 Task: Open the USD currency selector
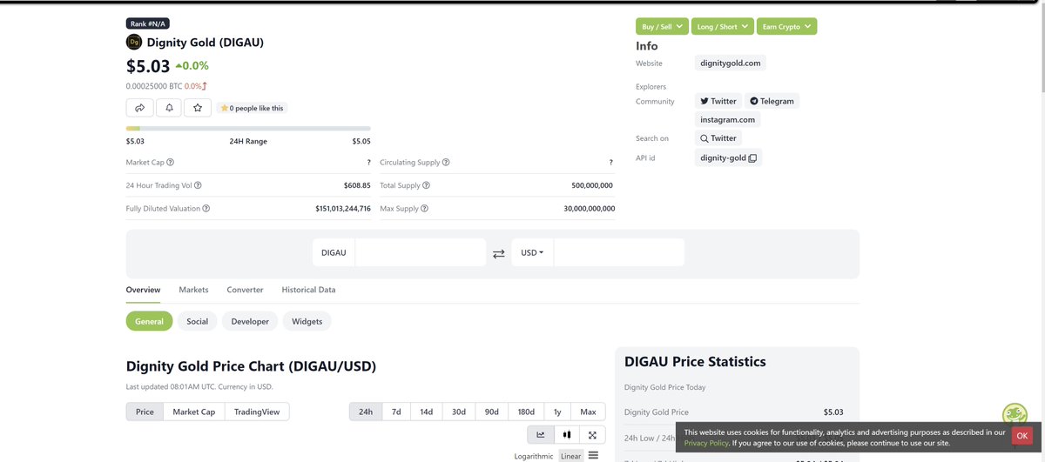532,252
